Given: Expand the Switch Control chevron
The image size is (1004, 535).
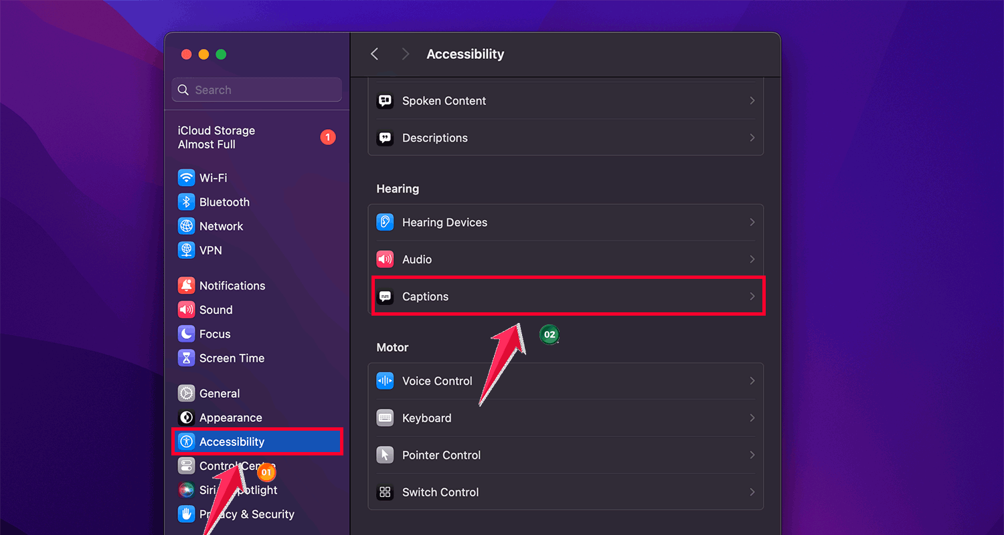Looking at the screenshot, I should (752, 492).
